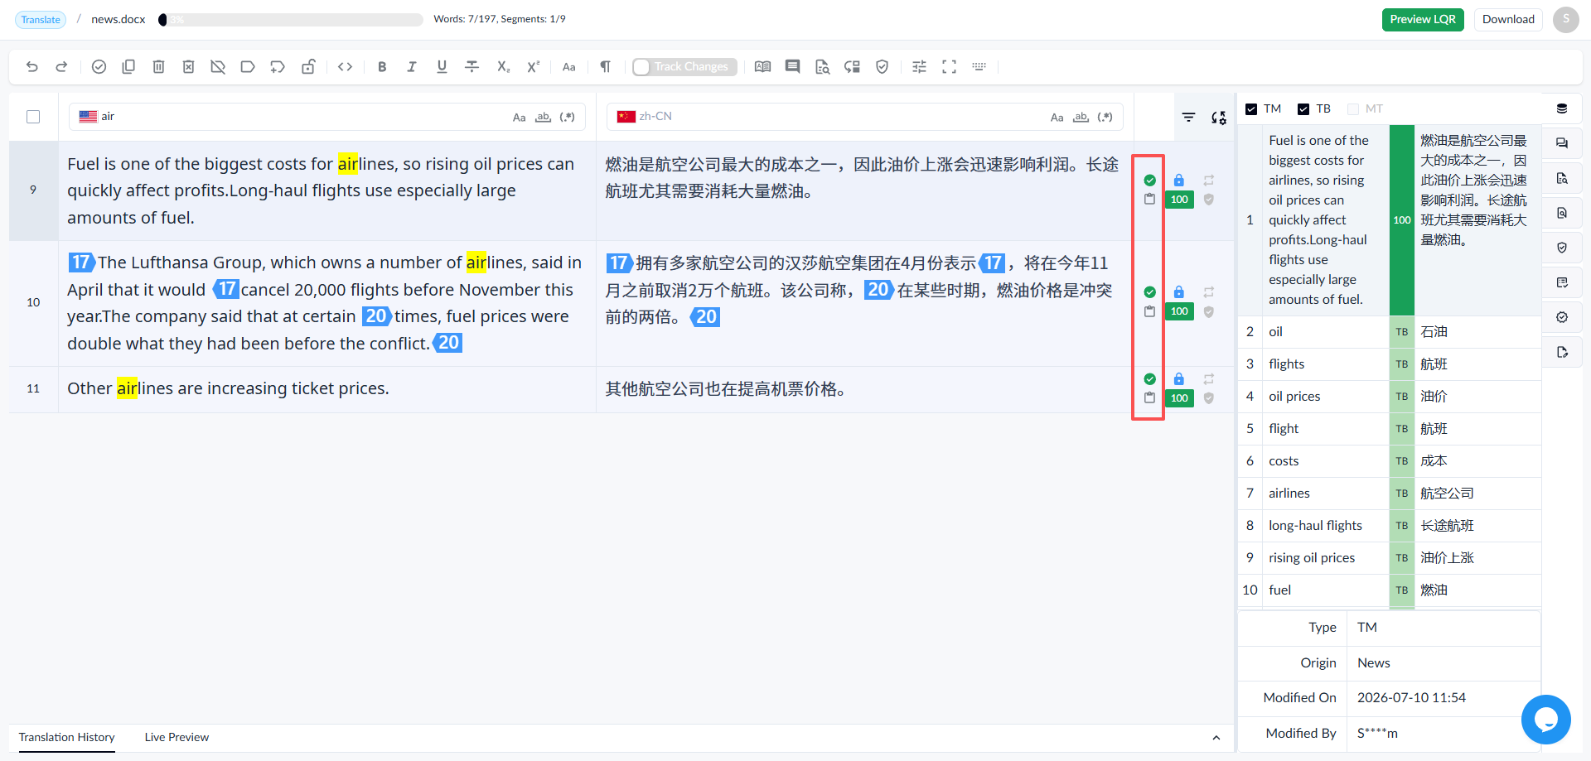Screen dimensions: 1591x761
Task: Expand the Translation History panel chevron
Action: coord(1216,738)
